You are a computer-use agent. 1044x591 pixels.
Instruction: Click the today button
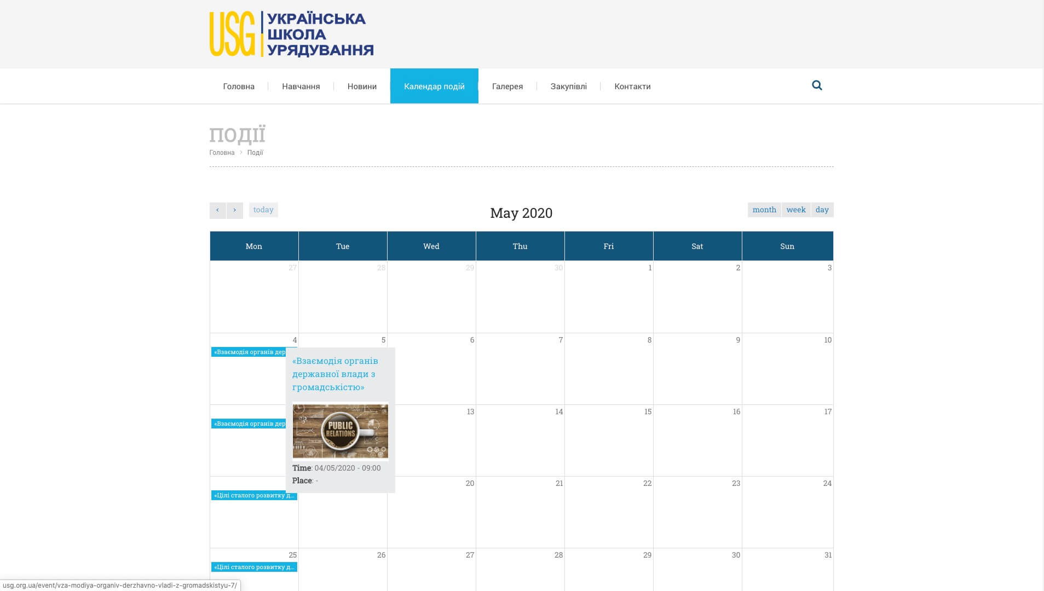point(263,210)
